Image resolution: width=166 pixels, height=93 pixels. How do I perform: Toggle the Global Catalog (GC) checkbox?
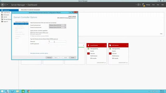[x=31, y=34]
